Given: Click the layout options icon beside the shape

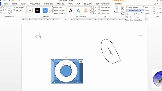Looking at the screenshot, I should (81, 62).
